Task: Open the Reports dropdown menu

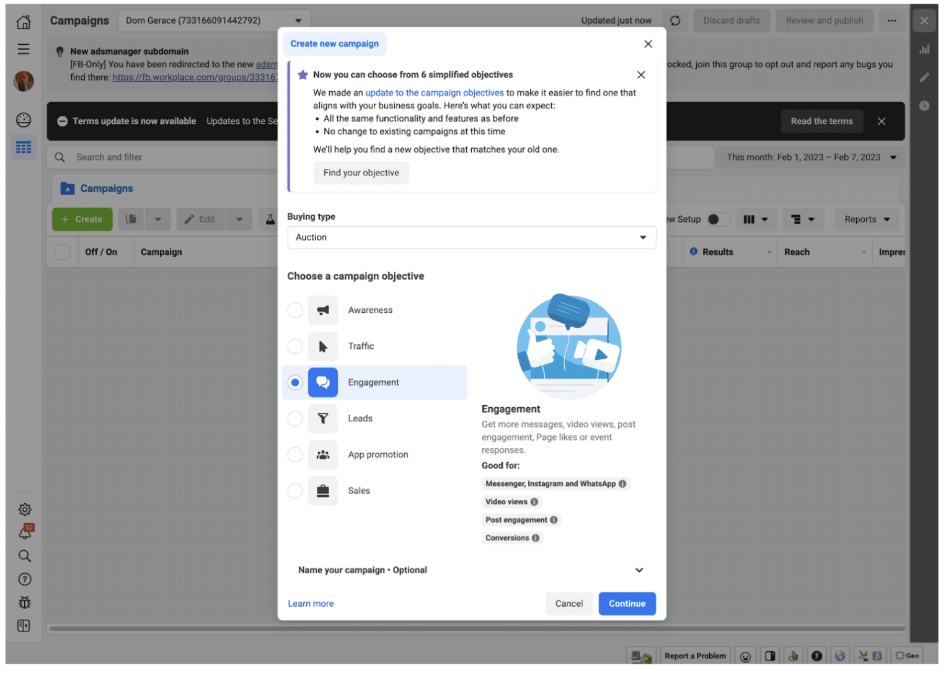Action: pos(867,219)
